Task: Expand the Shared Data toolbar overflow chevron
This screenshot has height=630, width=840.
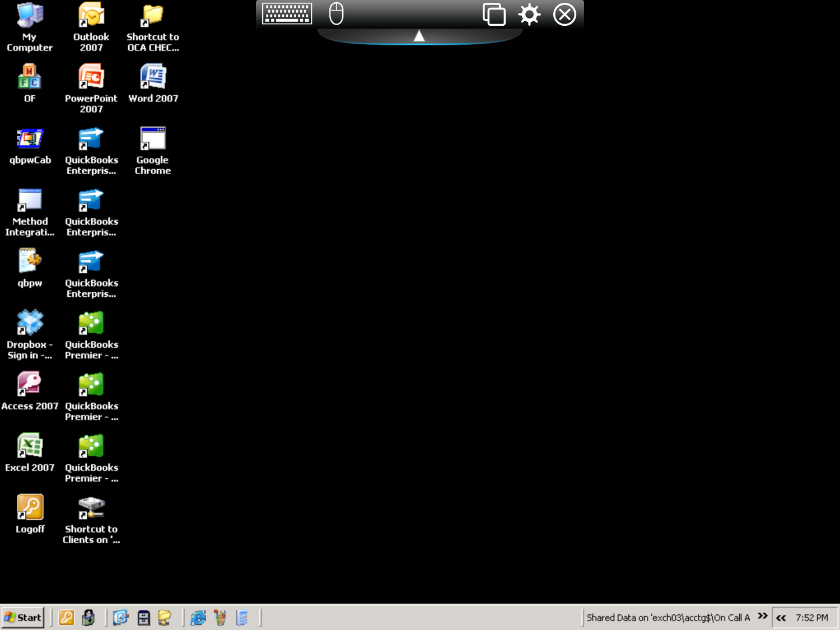Action: click(x=762, y=616)
